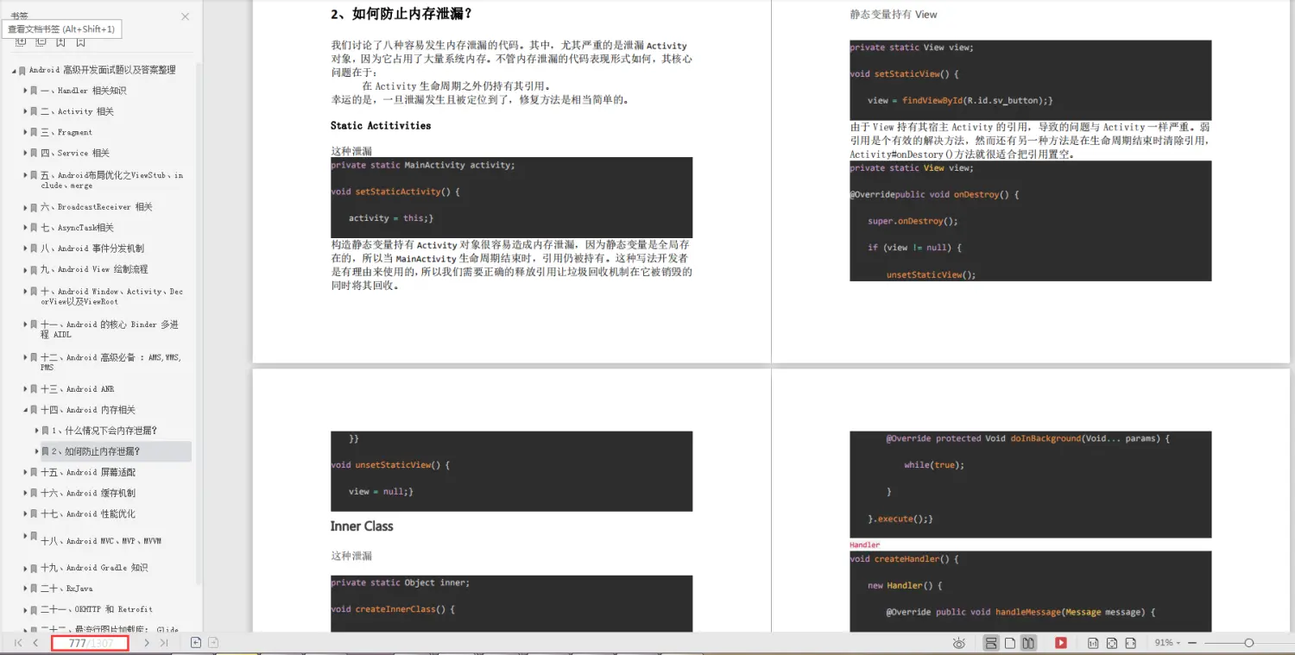Click the Static Actitivities subheading

(x=381, y=126)
